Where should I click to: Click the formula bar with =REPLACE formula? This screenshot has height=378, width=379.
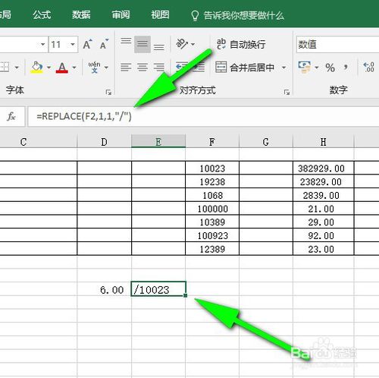(203, 116)
